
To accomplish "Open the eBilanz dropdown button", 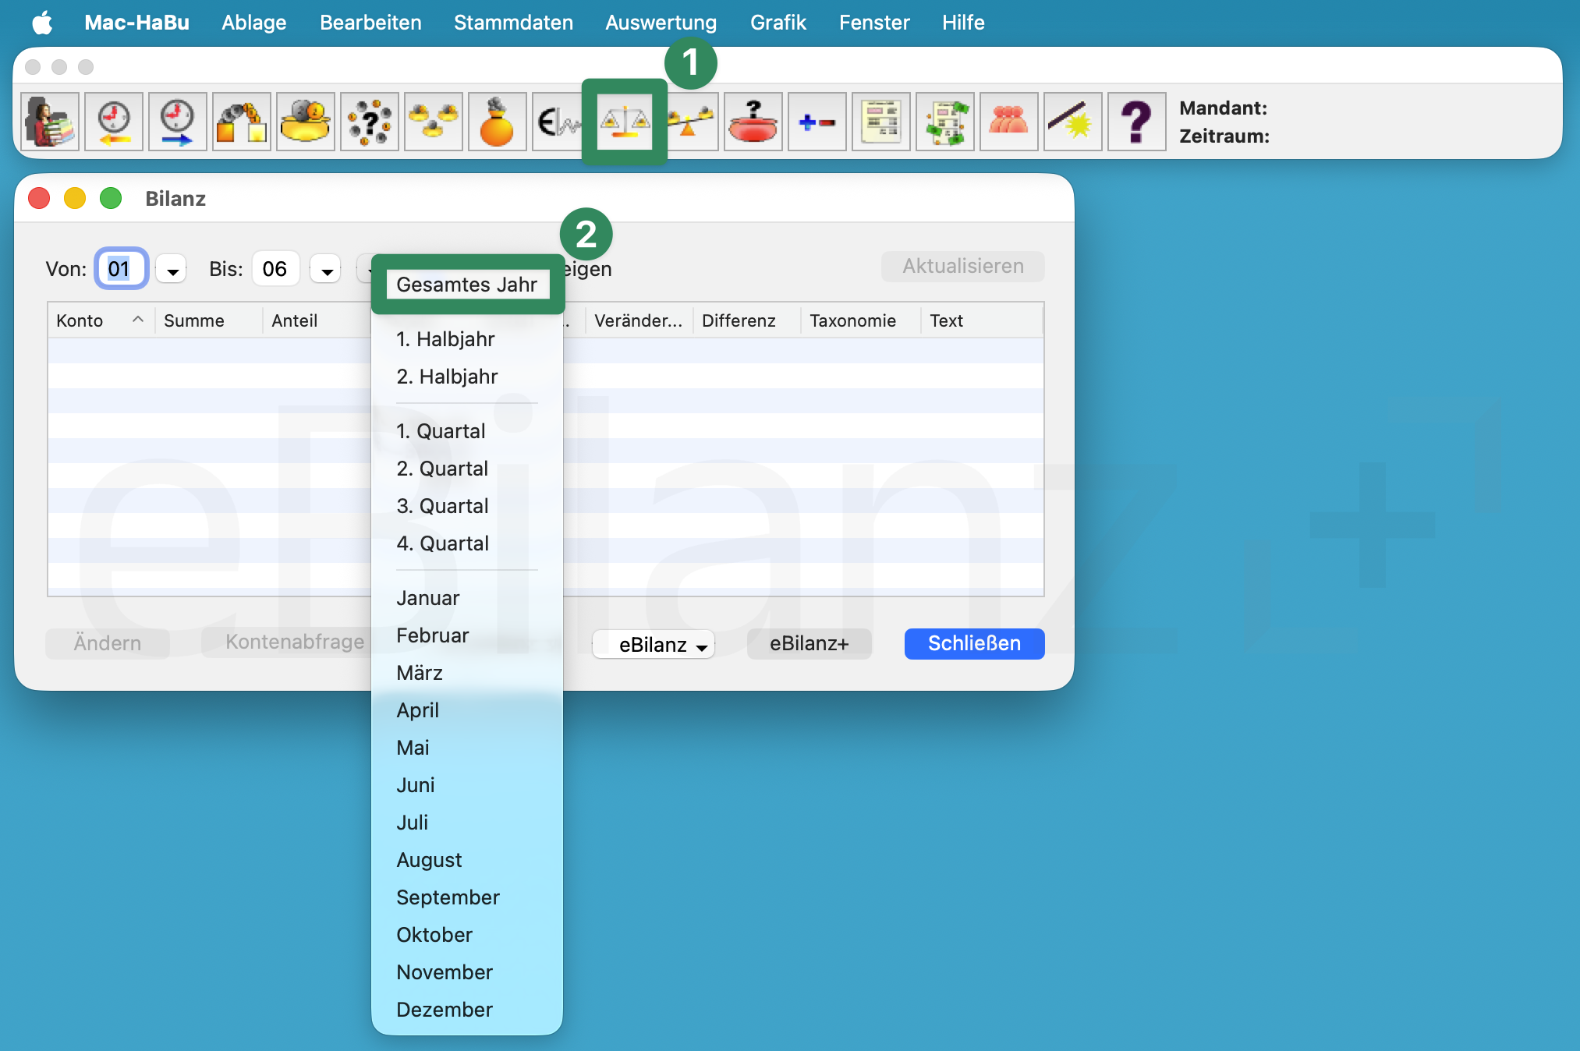I will pos(654,645).
